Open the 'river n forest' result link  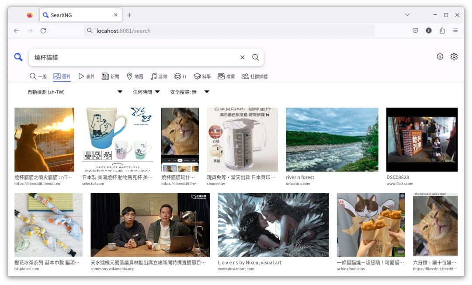pos(300,177)
